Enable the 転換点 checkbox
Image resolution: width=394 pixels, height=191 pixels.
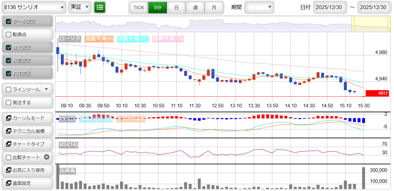9,34
